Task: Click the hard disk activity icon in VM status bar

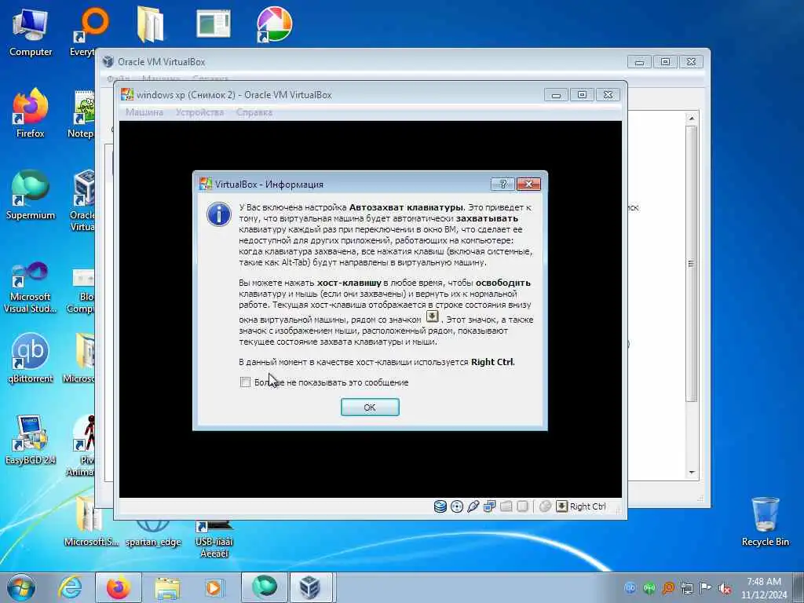Action: (x=440, y=506)
